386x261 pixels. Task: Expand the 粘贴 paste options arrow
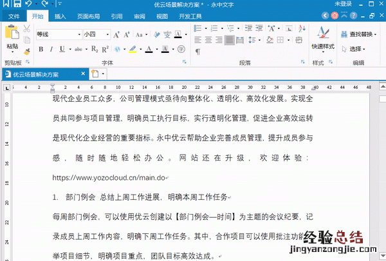12,54
